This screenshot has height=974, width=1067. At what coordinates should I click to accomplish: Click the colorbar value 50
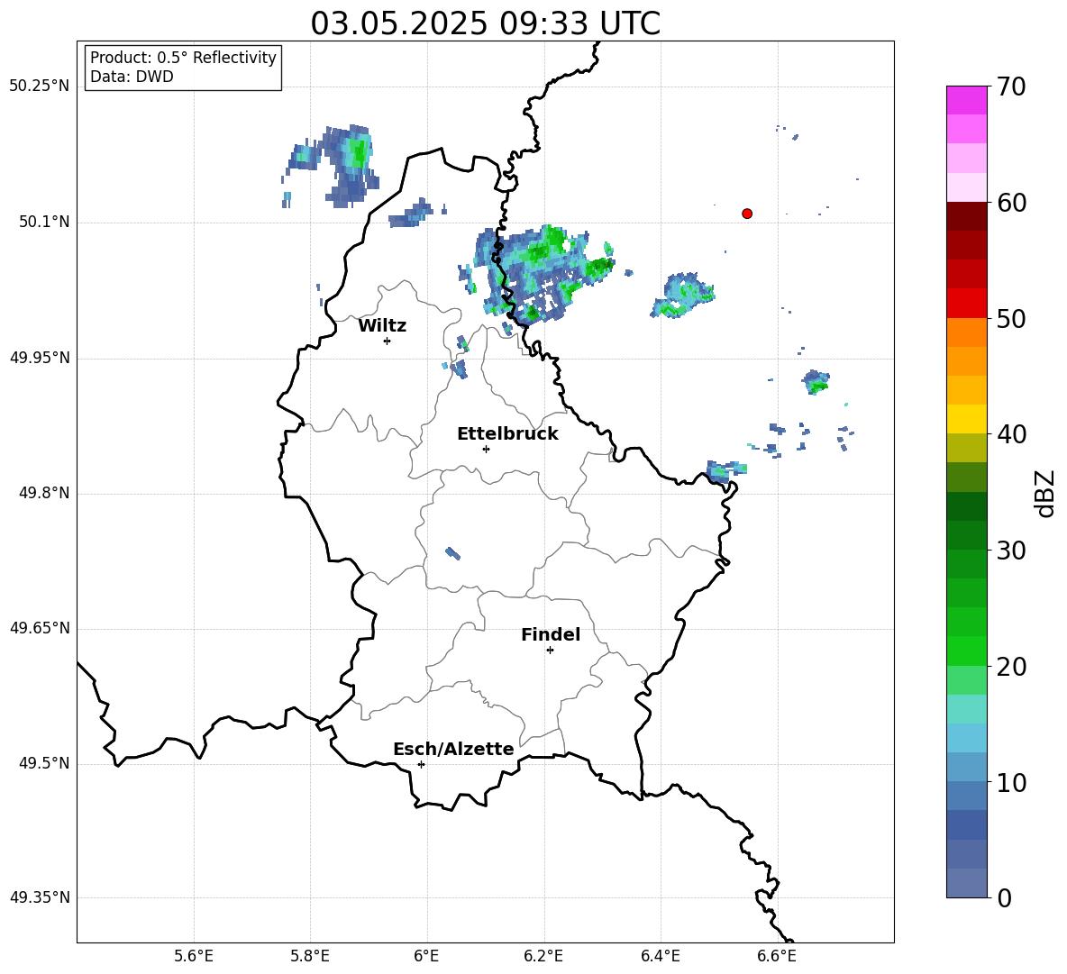pos(1011,319)
